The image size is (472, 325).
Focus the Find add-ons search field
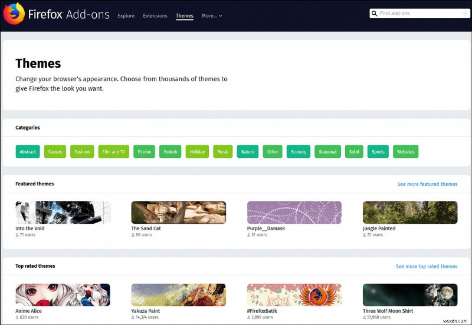click(x=419, y=14)
